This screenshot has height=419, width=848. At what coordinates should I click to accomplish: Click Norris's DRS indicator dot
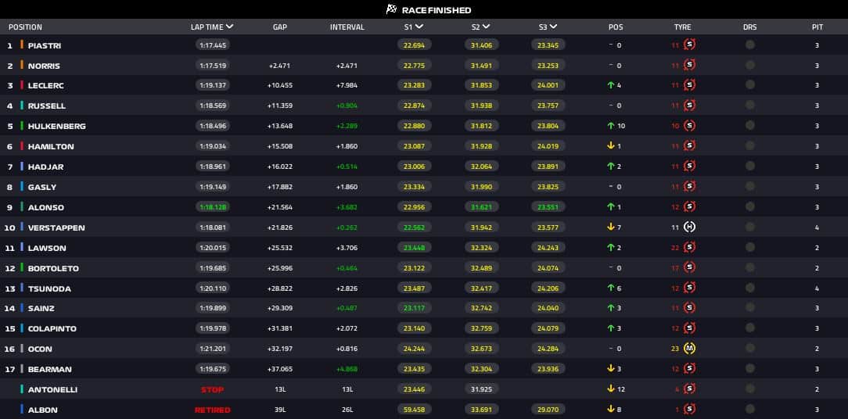(x=750, y=66)
